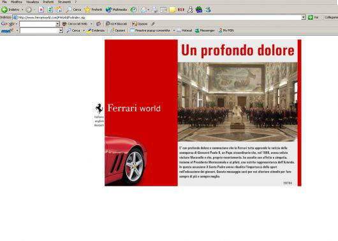The image size is (338, 241).
Task: Click the MSN toolbar Cerca button
Action: (x=73, y=31)
